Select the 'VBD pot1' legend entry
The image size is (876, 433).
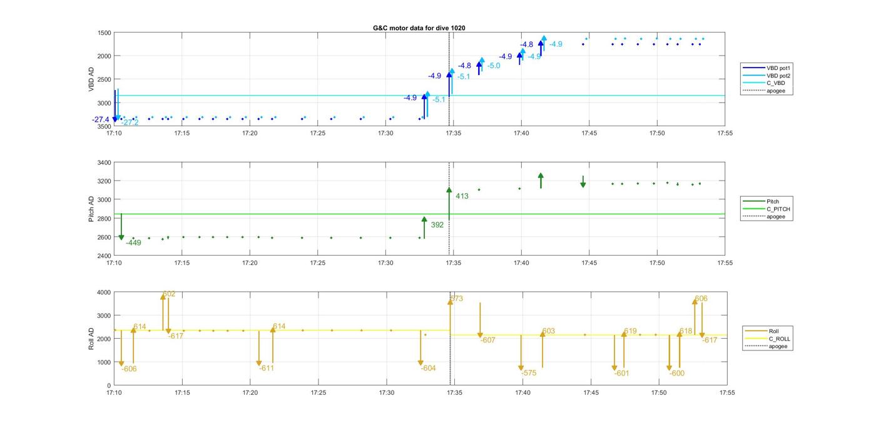tap(778, 67)
